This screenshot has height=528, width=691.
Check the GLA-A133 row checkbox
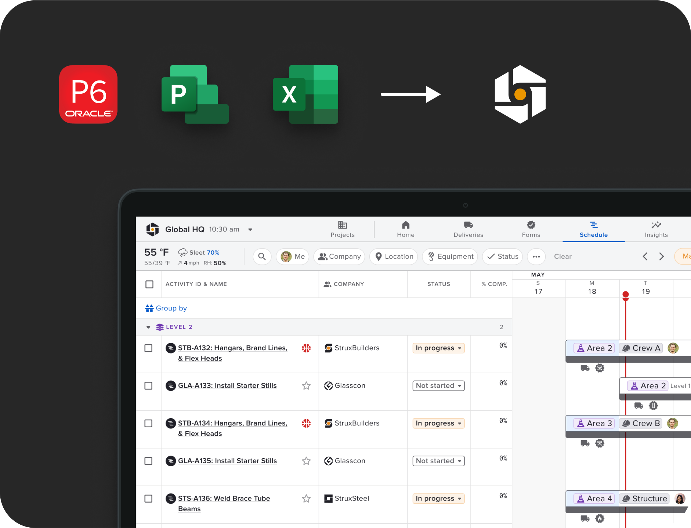(148, 386)
